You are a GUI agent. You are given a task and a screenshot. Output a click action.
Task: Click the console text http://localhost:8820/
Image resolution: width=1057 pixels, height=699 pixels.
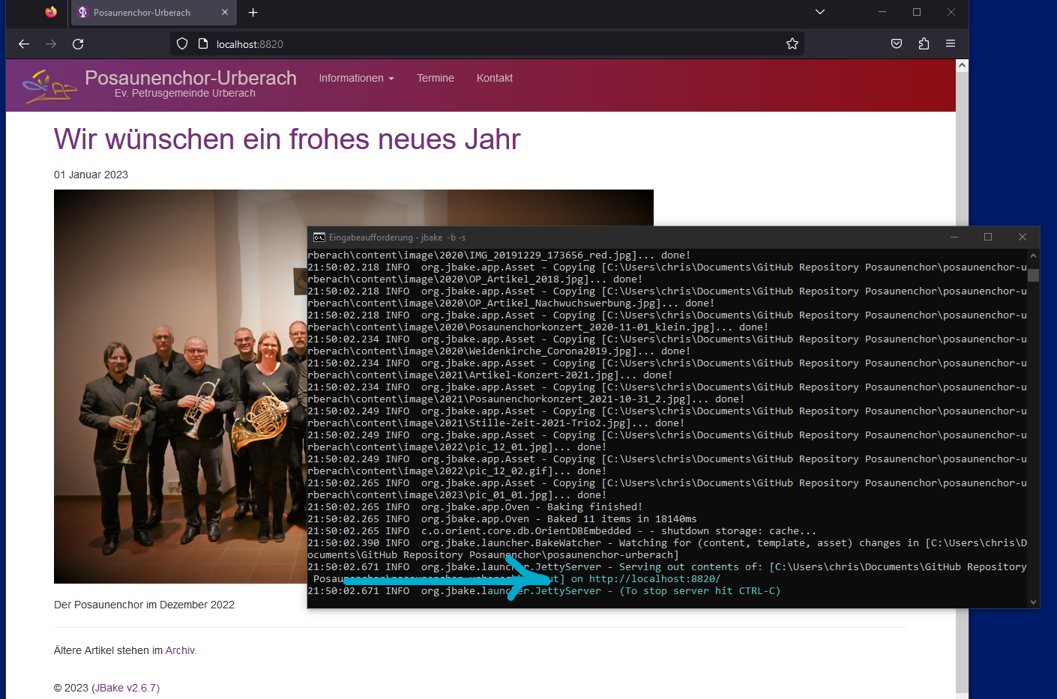coord(654,579)
